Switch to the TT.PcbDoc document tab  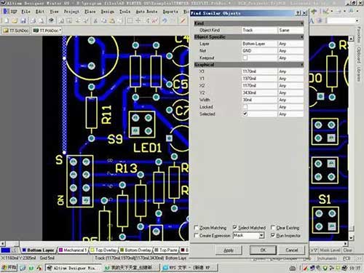[x=47, y=31]
